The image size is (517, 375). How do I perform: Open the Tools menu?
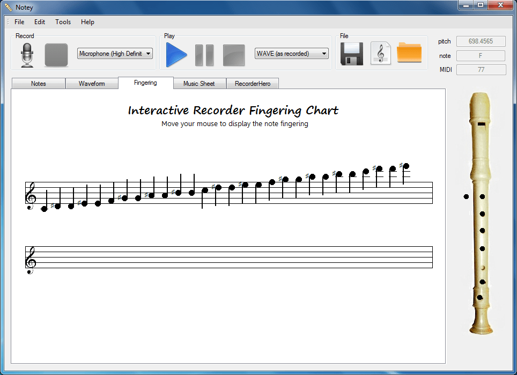pos(63,22)
